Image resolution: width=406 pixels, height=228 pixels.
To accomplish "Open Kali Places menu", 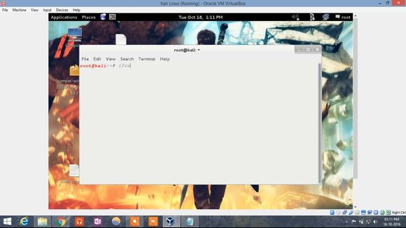I will (89, 17).
